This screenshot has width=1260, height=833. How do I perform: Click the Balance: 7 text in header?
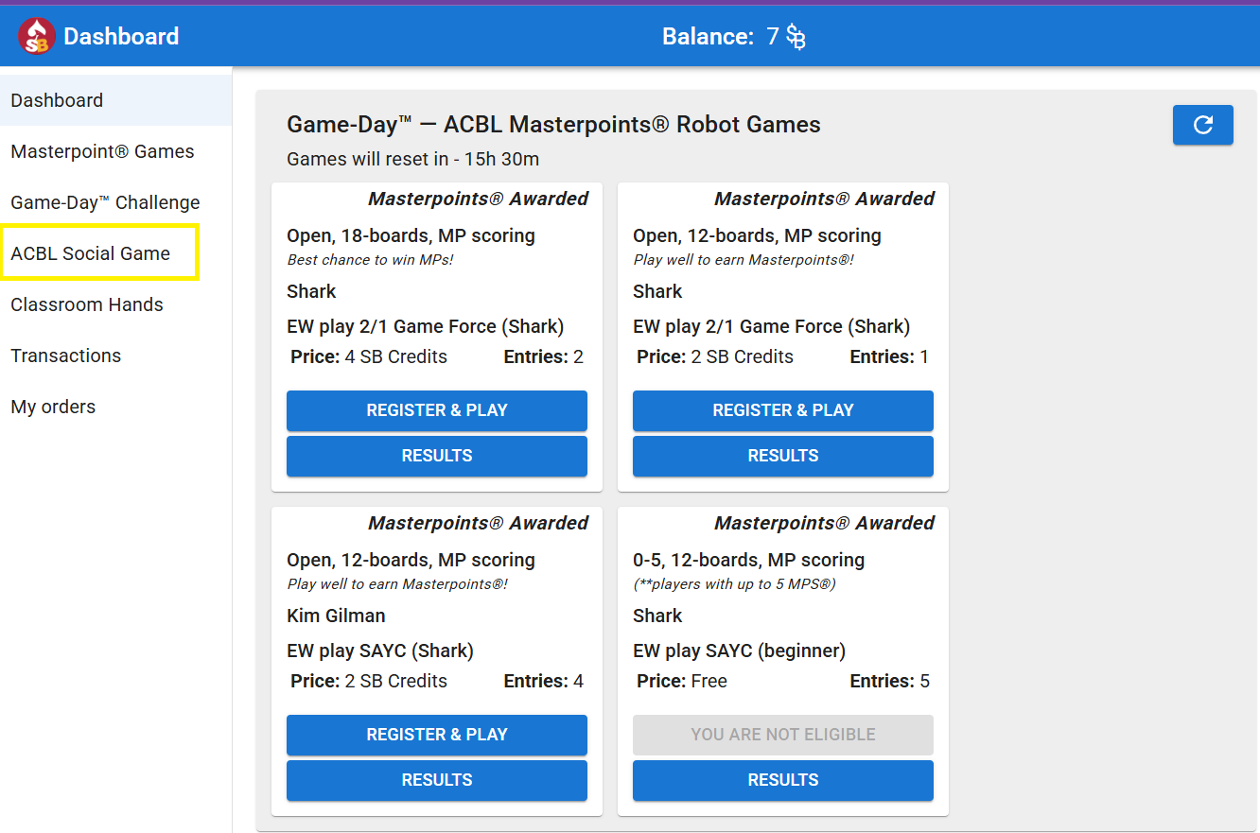[x=721, y=37]
